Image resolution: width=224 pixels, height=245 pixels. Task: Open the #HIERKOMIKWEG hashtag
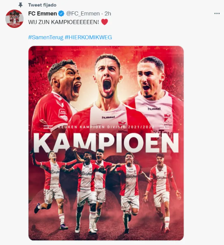(x=88, y=37)
